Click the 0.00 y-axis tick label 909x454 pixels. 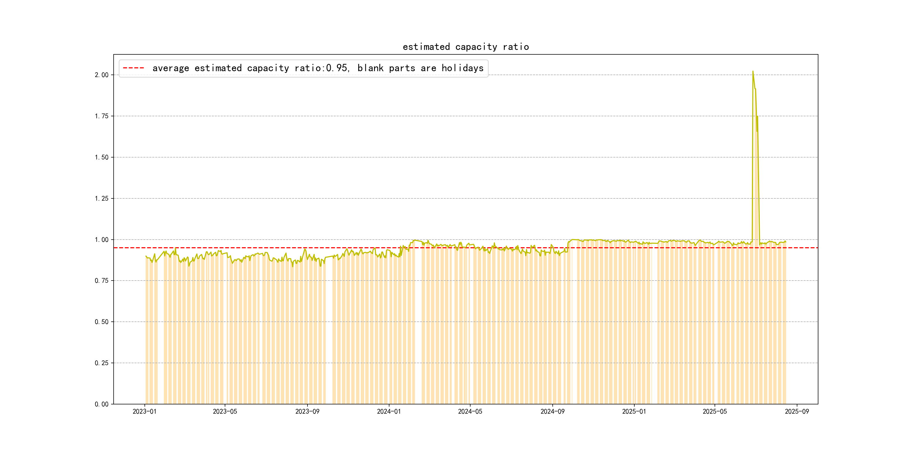tap(102, 404)
